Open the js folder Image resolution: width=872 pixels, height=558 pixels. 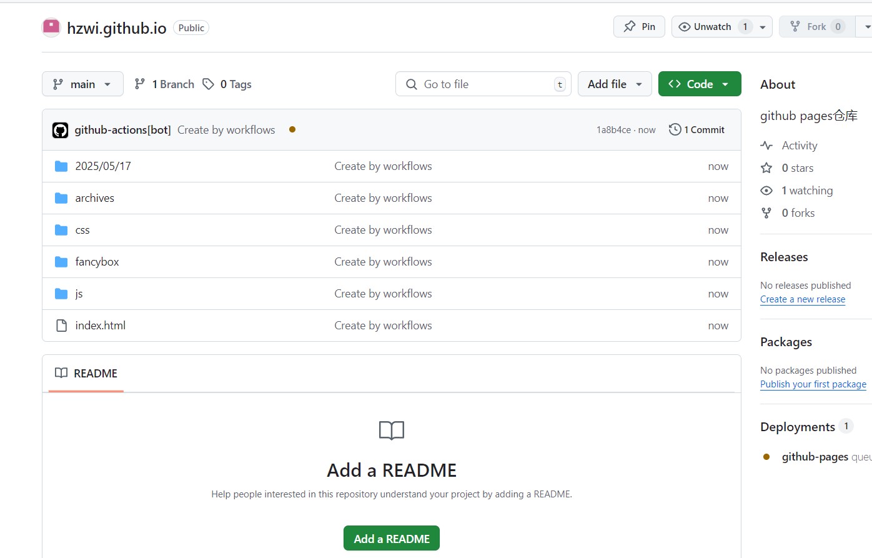point(79,294)
